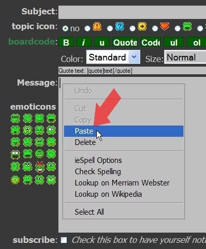Viewport: 206px width, 249px height.
Task: Open the Color Standard dropdown
Action: coord(113,57)
